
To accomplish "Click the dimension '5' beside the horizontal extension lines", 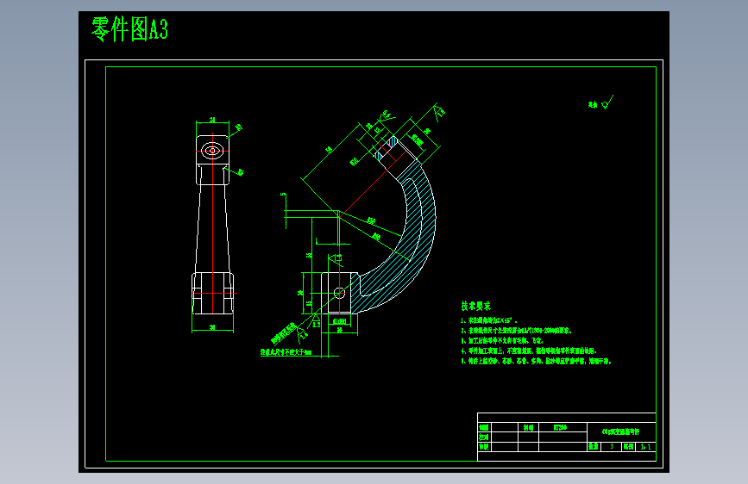I will [283, 195].
